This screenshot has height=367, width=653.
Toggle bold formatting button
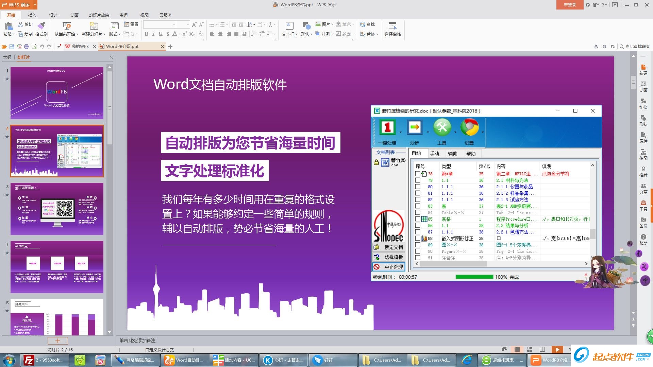(x=147, y=34)
